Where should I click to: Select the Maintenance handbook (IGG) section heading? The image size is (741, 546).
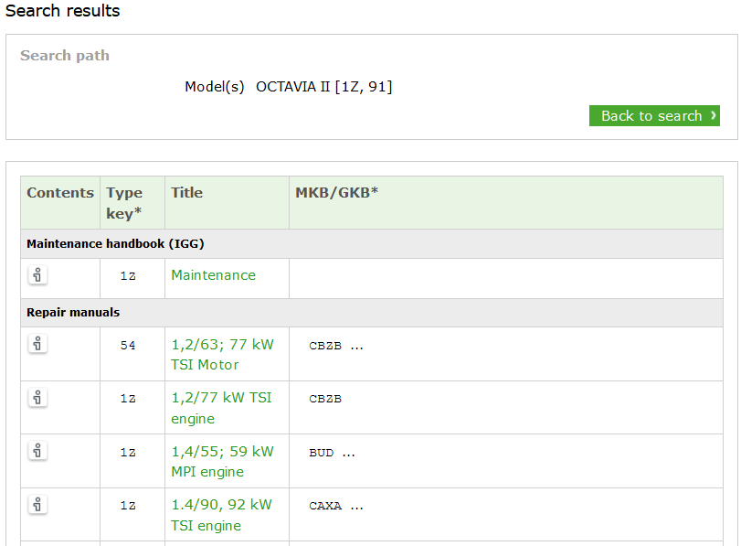pos(115,243)
